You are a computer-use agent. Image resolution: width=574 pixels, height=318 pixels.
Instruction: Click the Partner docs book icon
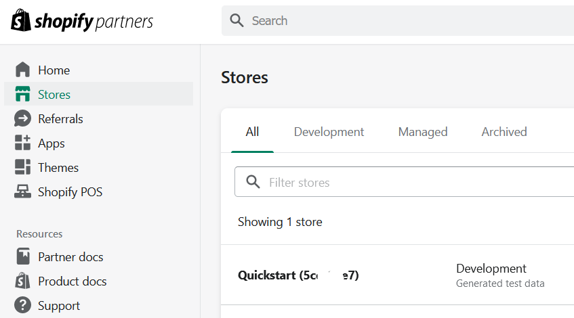[x=23, y=257]
